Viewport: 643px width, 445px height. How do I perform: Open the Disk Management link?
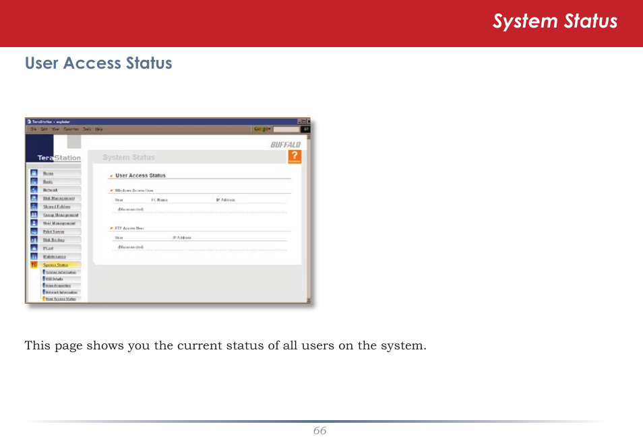59,199
